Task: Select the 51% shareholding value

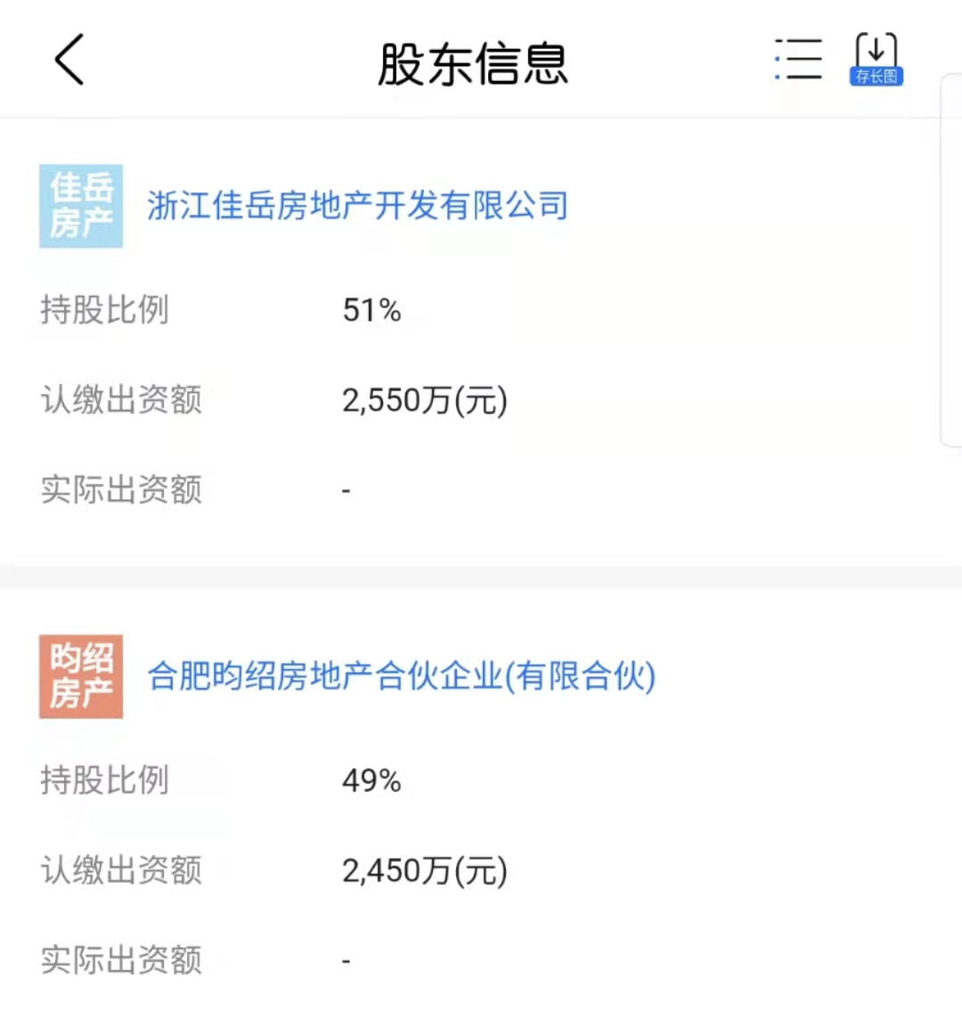Action: click(371, 310)
